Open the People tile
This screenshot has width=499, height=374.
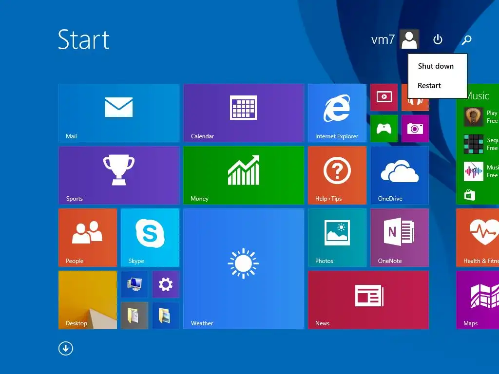[88, 238]
